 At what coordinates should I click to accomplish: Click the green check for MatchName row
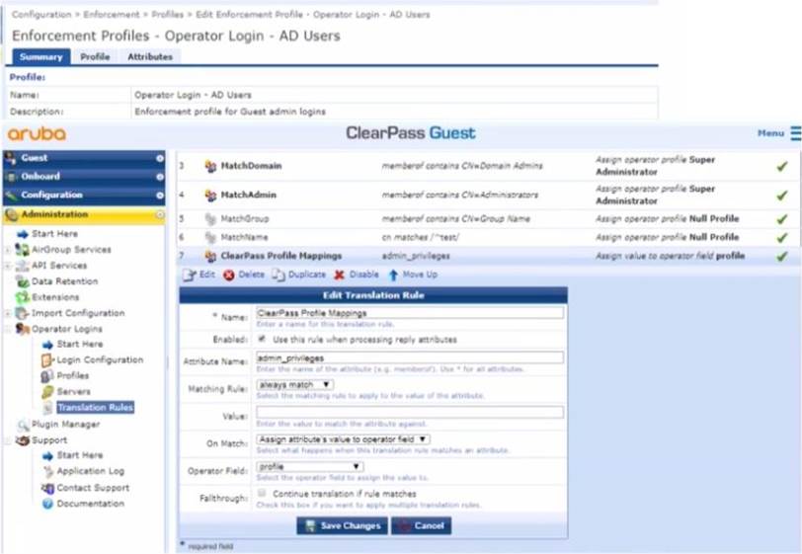click(x=782, y=237)
